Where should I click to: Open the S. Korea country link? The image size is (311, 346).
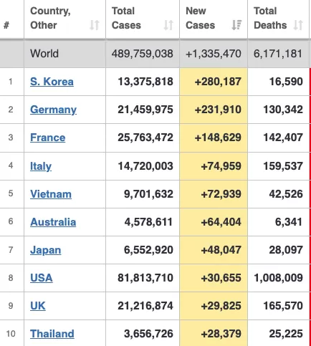coord(52,82)
